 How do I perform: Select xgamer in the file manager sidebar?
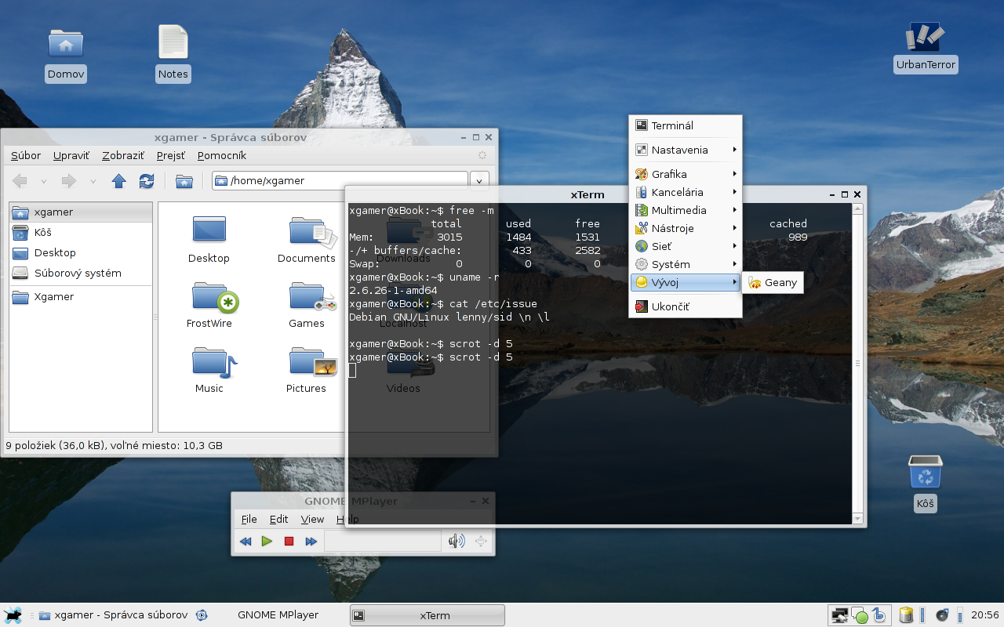81,212
